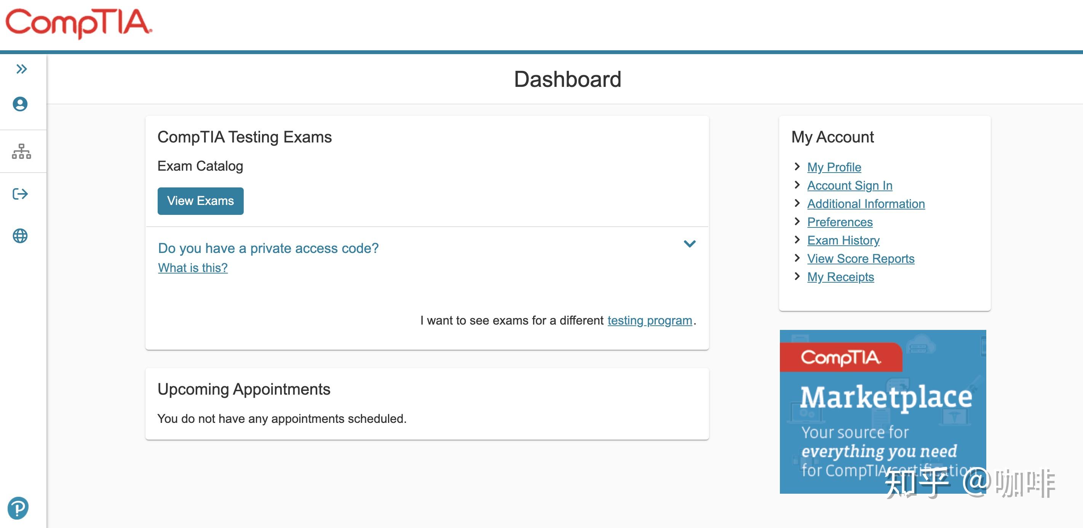Image resolution: width=1083 pixels, height=528 pixels.
Task: Open Additional Information link
Action: click(x=866, y=204)
